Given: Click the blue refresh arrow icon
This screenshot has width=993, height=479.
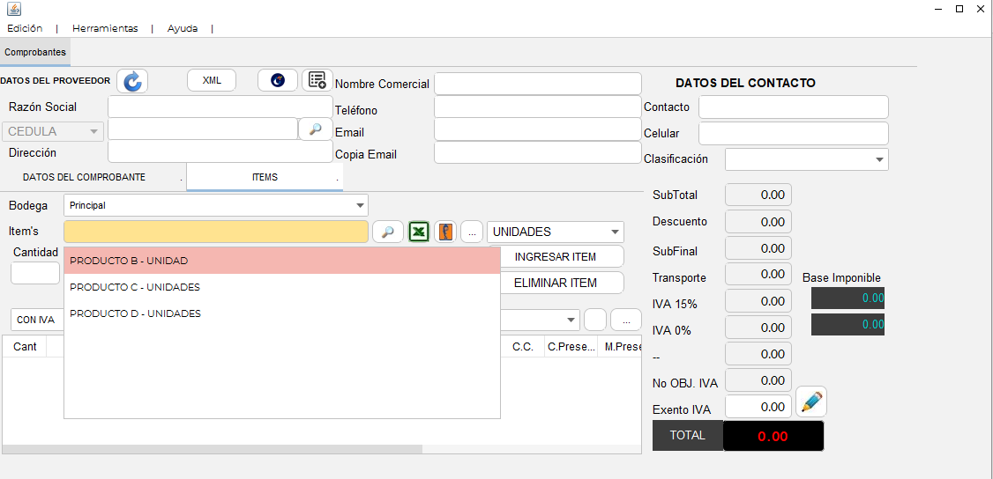Looking at the screenshot, I should 132,81.
